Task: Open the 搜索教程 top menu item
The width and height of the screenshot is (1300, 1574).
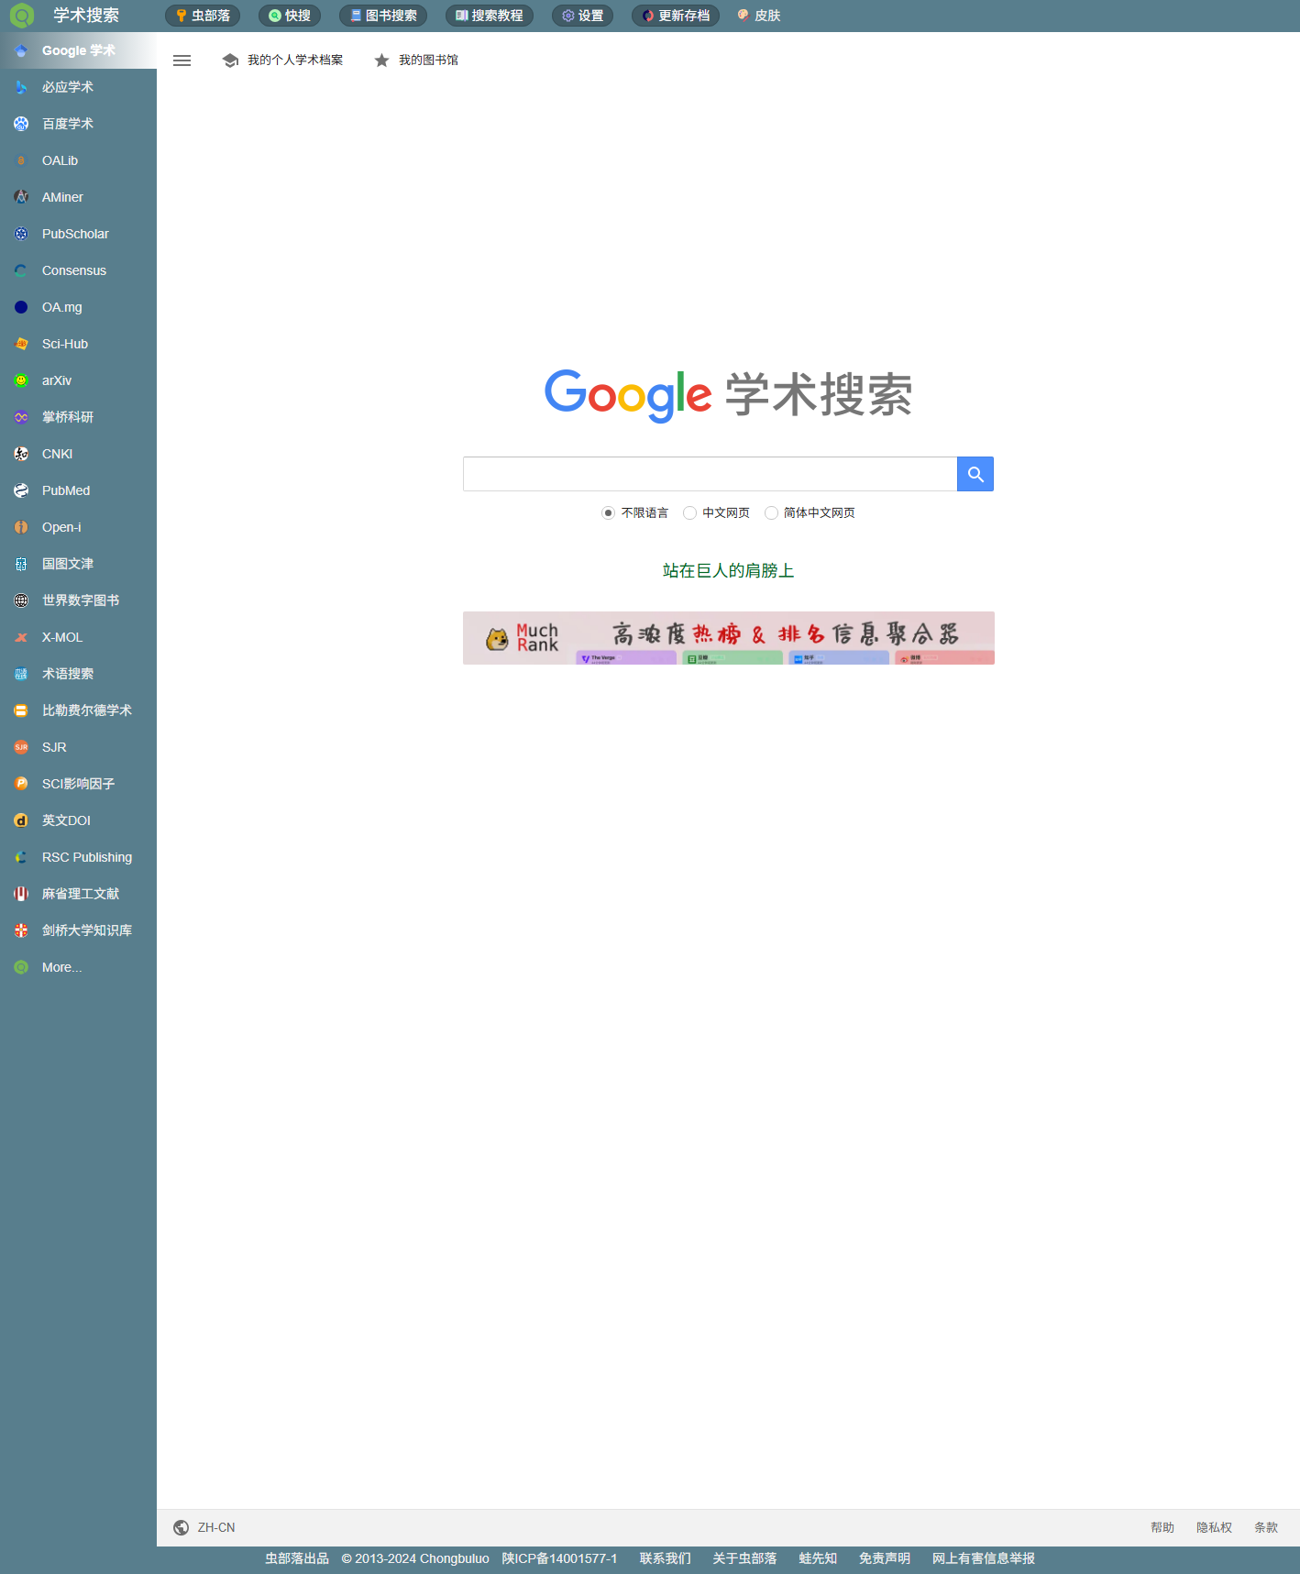Action: coord(490,16)
